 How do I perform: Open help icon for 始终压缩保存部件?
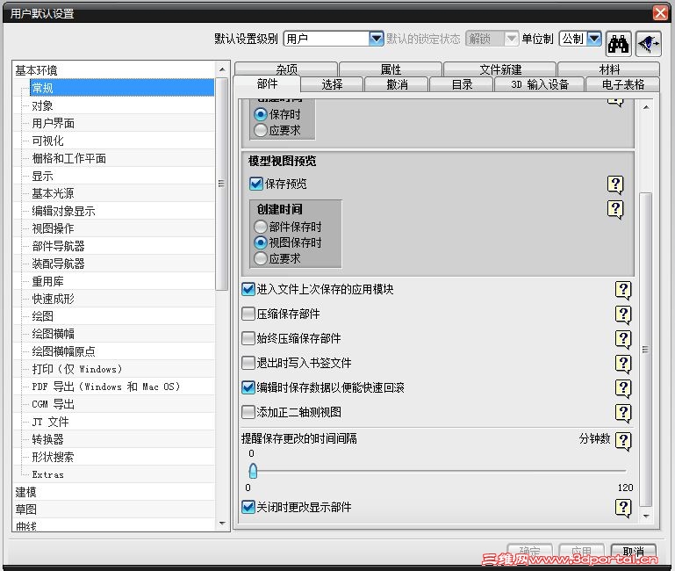click(x=623, y=339)
